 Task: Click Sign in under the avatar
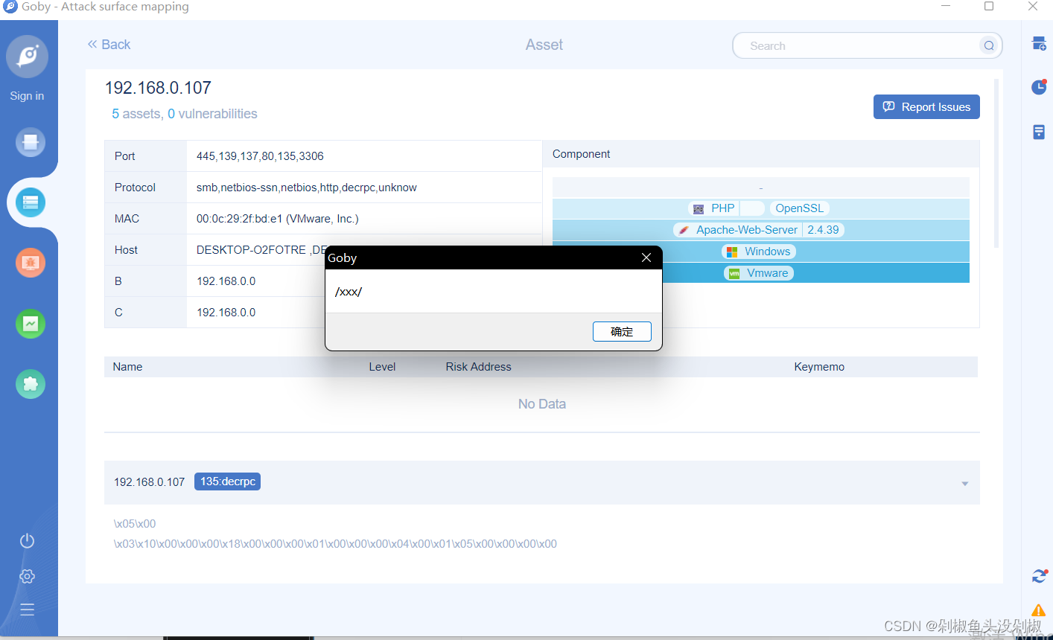pos(27,96)
